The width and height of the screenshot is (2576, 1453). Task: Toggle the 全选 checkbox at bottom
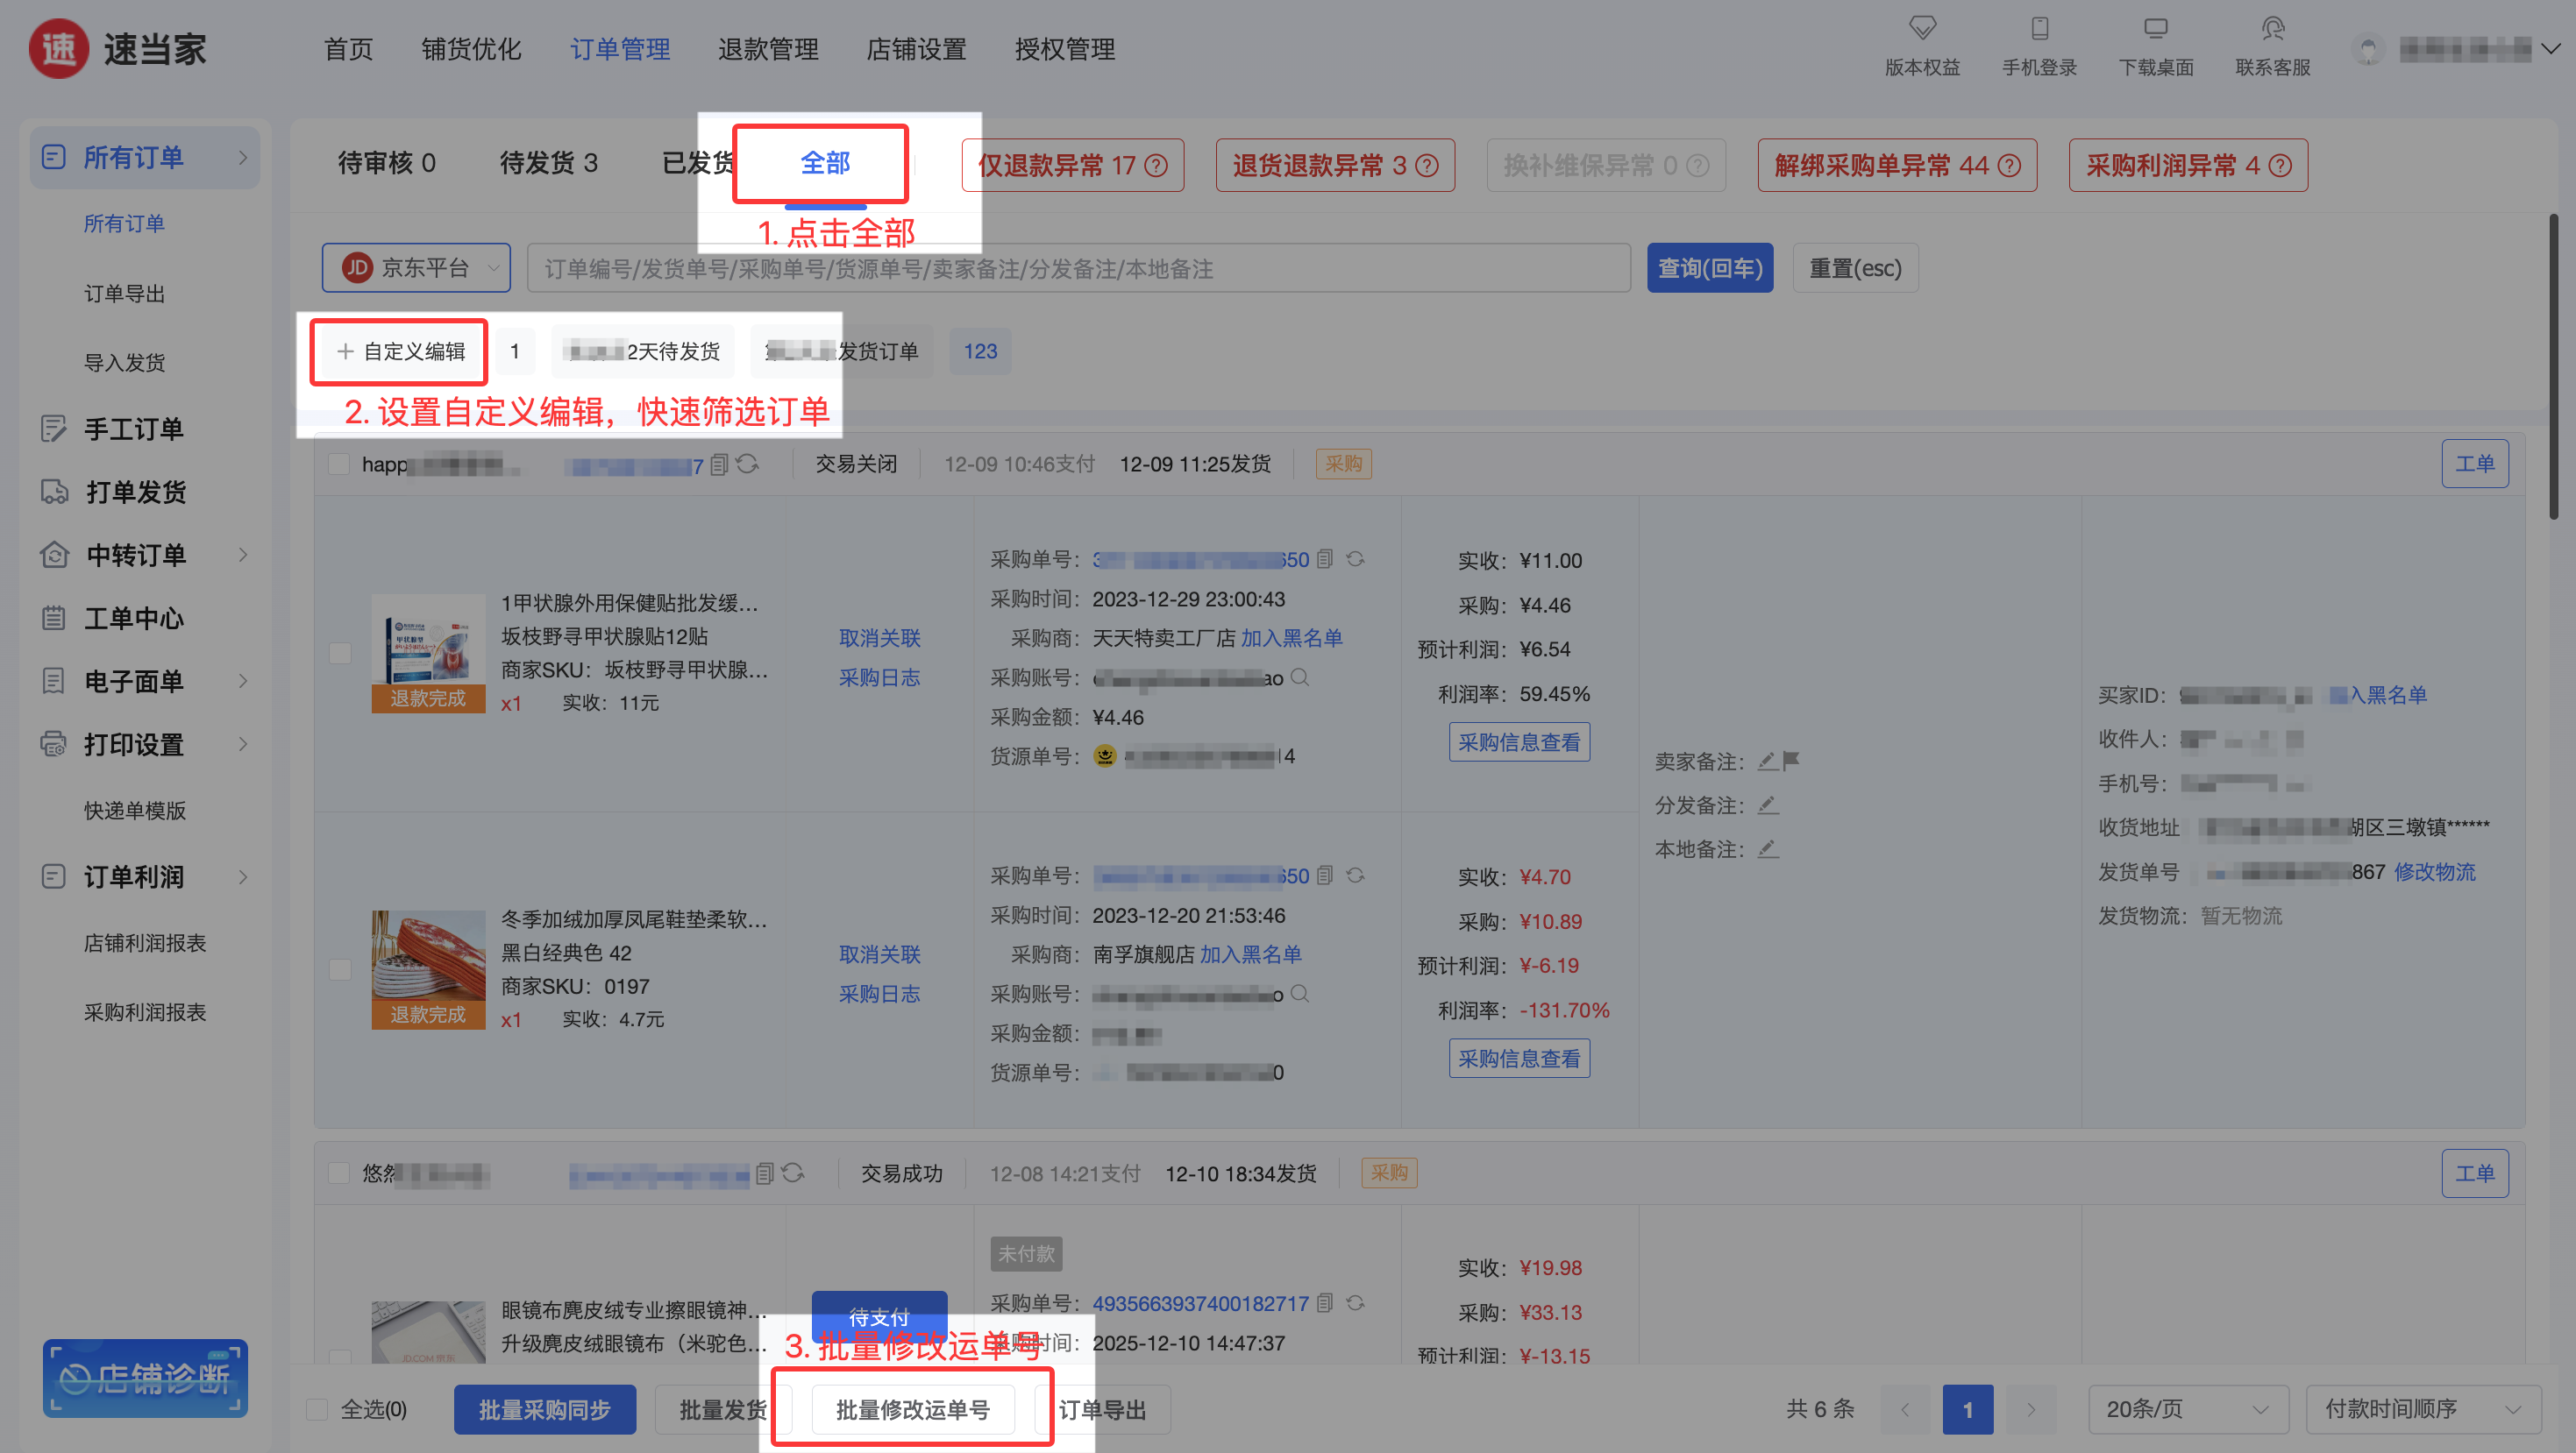click(x=317, y=1409)
